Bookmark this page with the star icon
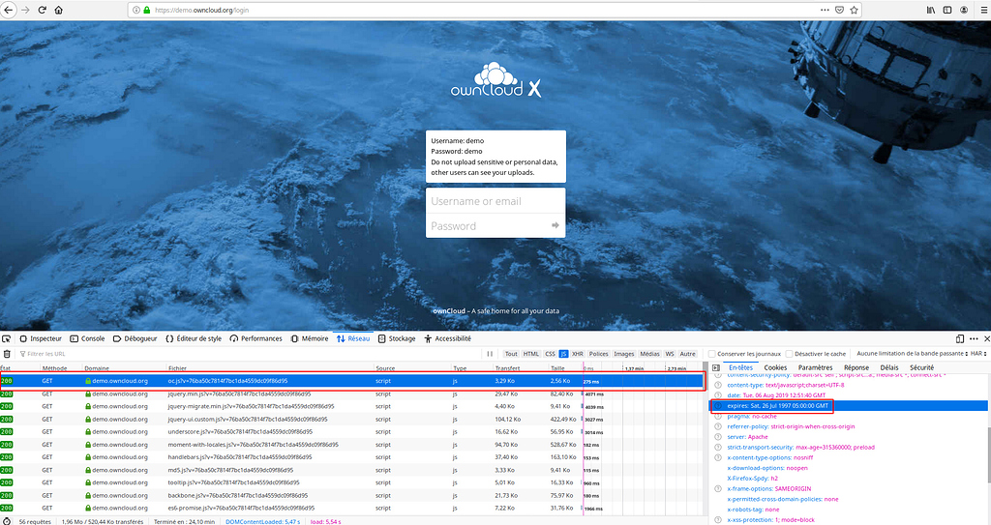 coord(854,10)
